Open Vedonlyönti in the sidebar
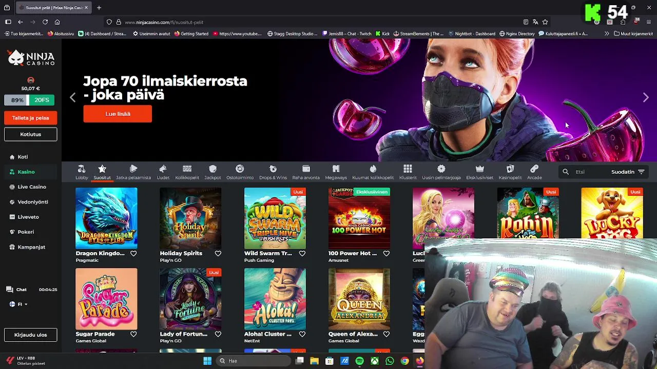657x369 pixels. click(29, 202)
